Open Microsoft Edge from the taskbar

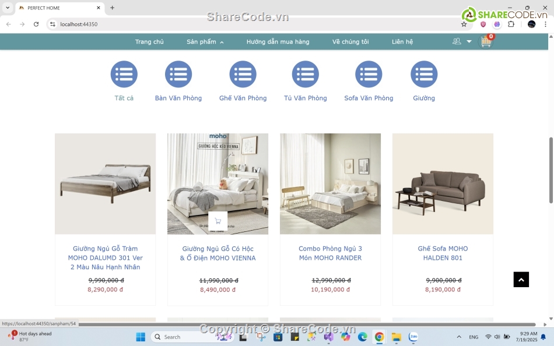(362, 337)
